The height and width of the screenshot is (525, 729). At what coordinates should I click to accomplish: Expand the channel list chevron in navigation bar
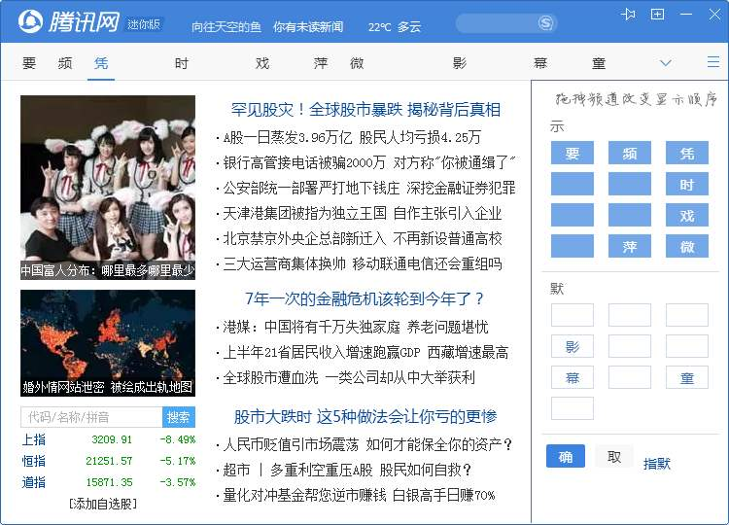[x=666, y=63]
